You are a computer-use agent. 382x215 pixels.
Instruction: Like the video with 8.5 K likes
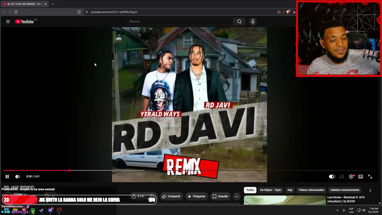(138, 196)
